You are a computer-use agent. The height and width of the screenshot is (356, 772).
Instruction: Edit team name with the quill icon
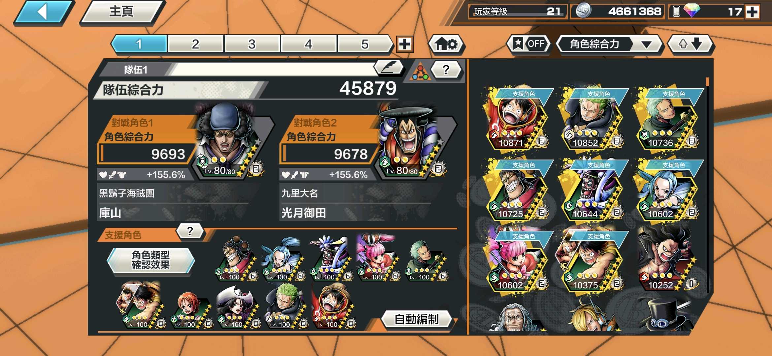tap(389, 67)
